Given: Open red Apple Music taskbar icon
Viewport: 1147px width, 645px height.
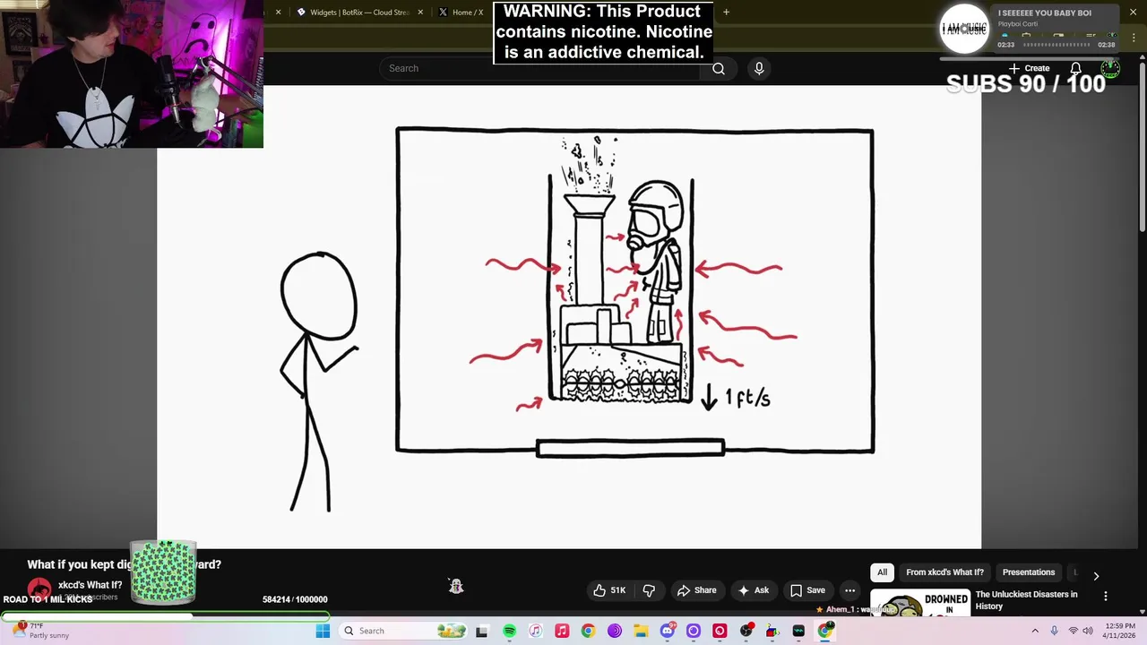Looking at the screenshot, I should 562,631.
